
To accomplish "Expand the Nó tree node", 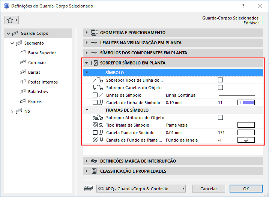I will point(12,112).
